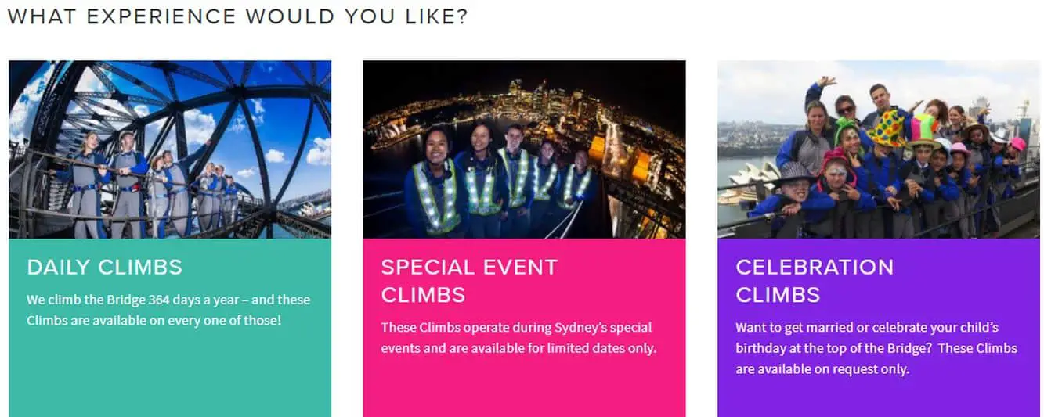Open the Special Event Climbs night photo
This screenshot has width=1044, height=417.
tap(524, 149)
